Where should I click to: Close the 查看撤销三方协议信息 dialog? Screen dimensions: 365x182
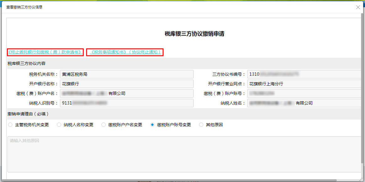click(358, 7)
